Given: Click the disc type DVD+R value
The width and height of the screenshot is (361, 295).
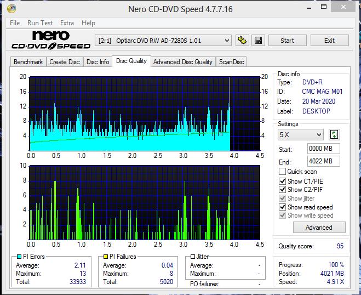Looking at the screenshot, I should (x=312, y=82).
